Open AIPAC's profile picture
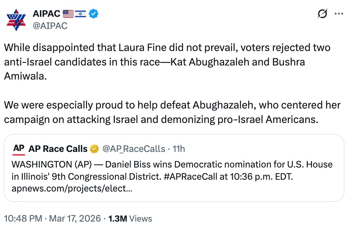The height and width of the screenshot is (233, 350). pos(17,19)
